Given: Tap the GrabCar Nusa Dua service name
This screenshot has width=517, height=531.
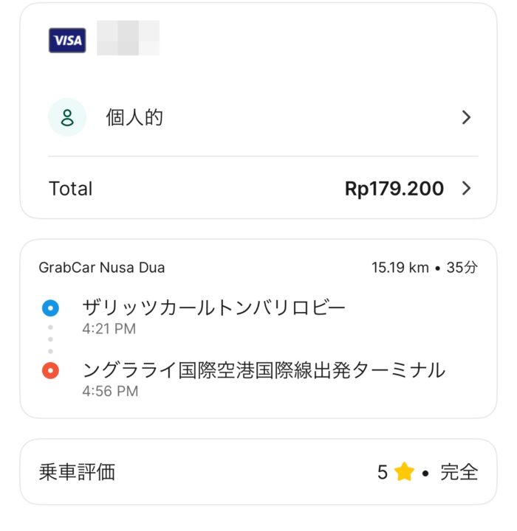Looking at the screenshot, I should (x=102, y=268).
